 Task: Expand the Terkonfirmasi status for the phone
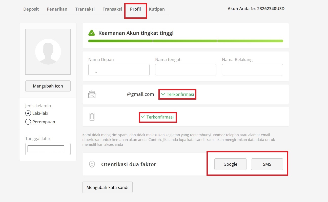[x=158, y=117]
